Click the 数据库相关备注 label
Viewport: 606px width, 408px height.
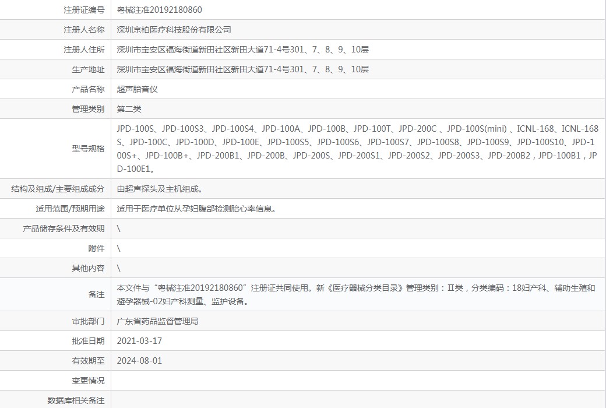click(x=76, y=400)
